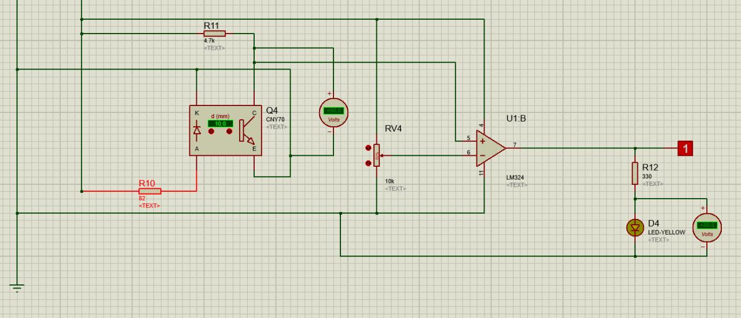741x318 pixels.
Task: Click the RV4 potentiometer body
Action: click(x=376, y=155)
